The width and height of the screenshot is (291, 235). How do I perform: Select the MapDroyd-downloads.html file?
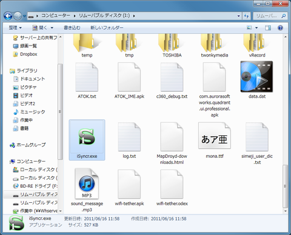[172, 143]
